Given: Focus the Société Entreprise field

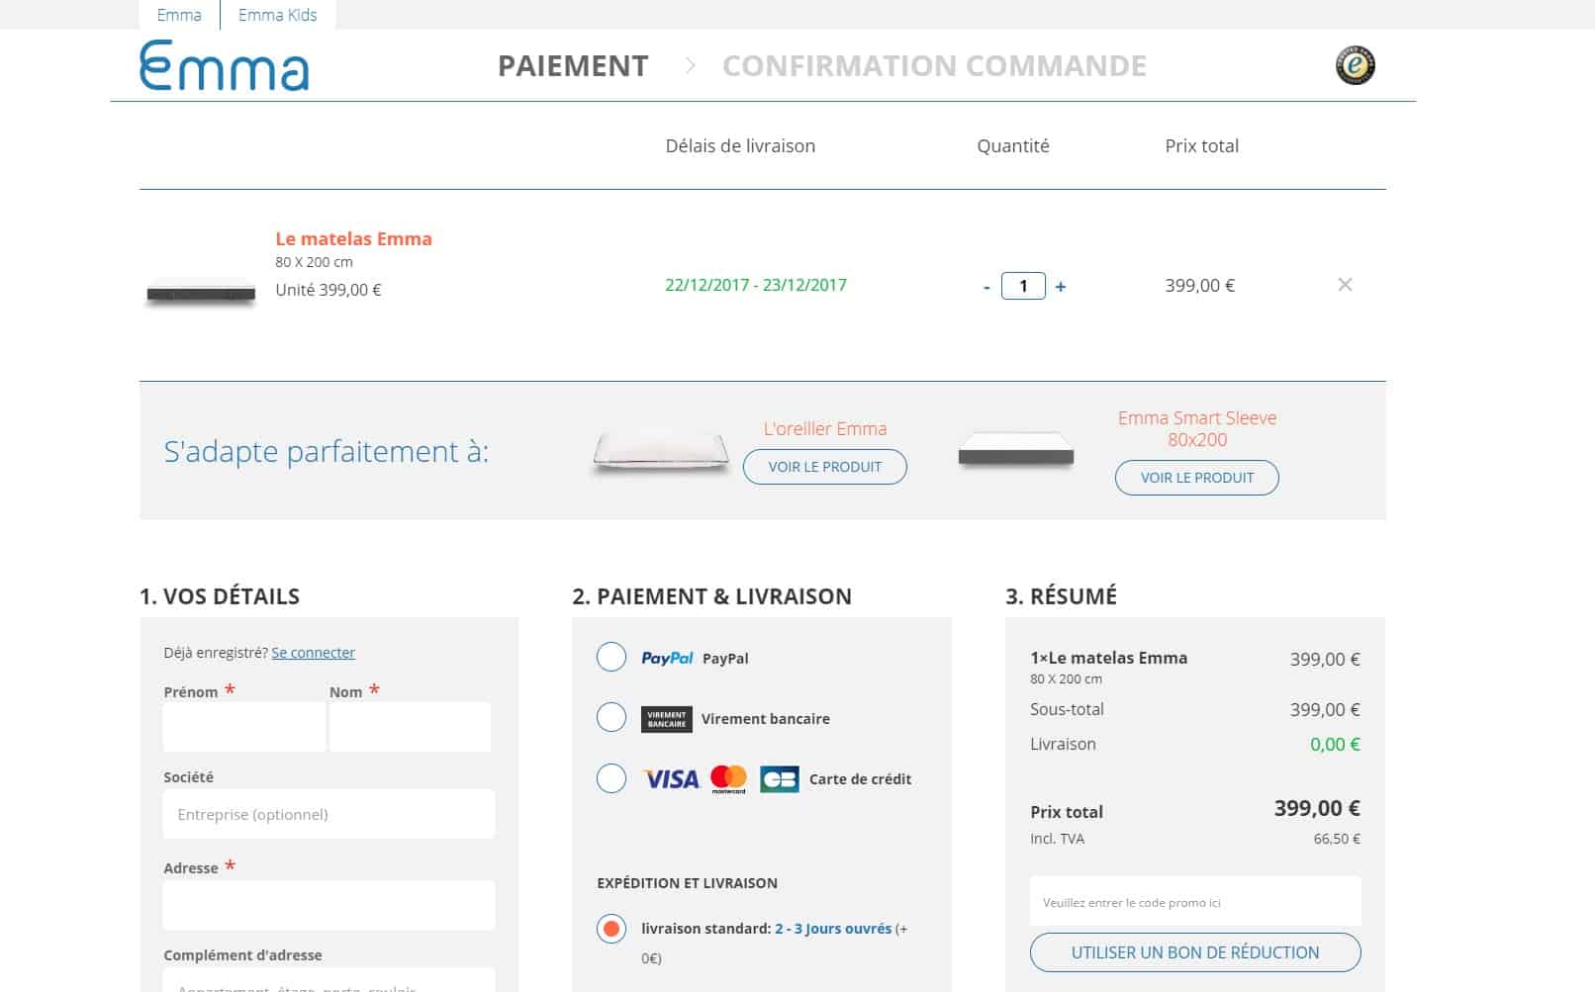Looking at the screenshot, I should 328,814.
